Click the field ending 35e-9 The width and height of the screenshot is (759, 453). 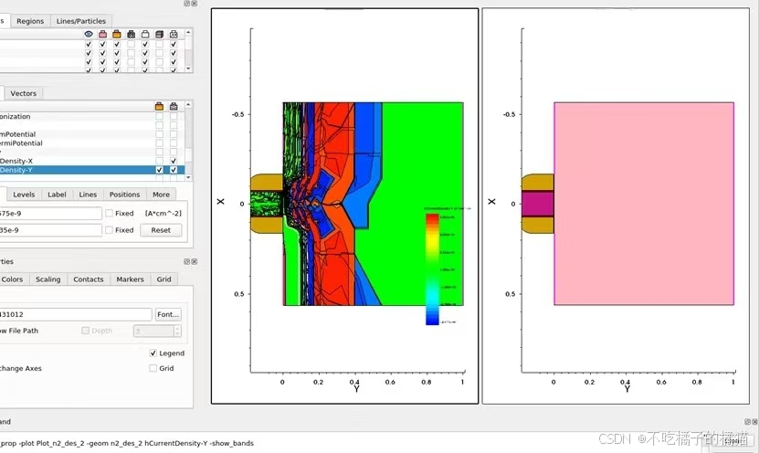click(x=51, y=230)
